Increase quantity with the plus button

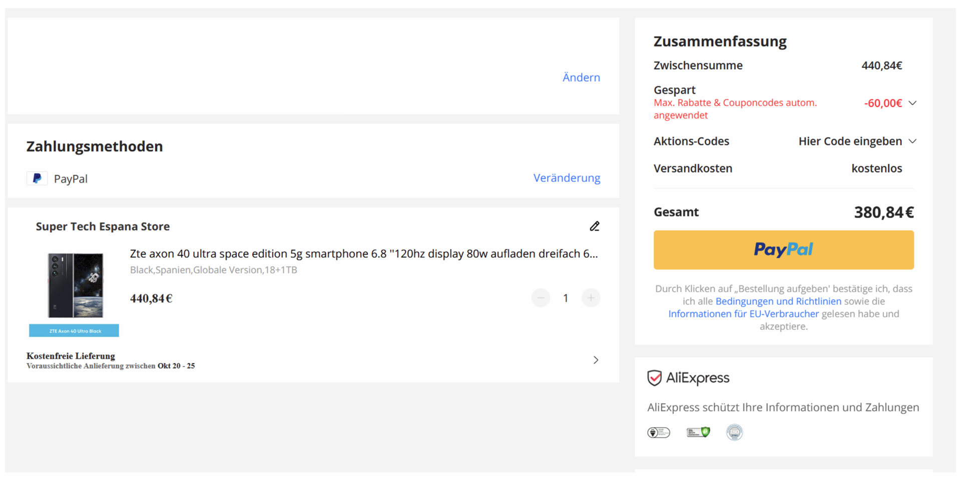[x=591, y=298]
